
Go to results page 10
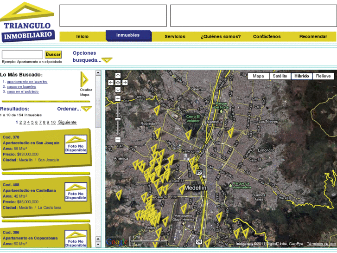pyautogui.click(x=53, y=122)
